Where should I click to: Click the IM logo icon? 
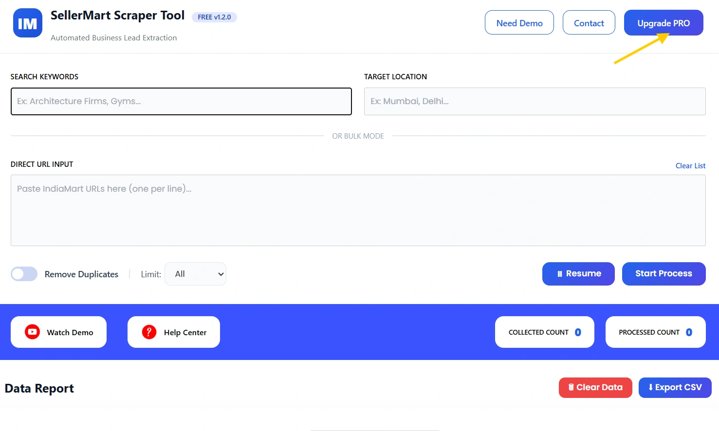coord(27,23)
